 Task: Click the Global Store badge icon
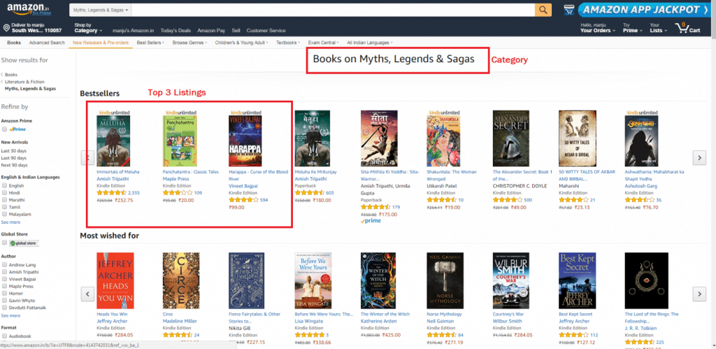click(24, 243)
